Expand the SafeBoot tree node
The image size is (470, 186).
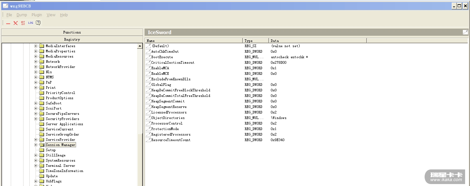(x=36, y=103)
